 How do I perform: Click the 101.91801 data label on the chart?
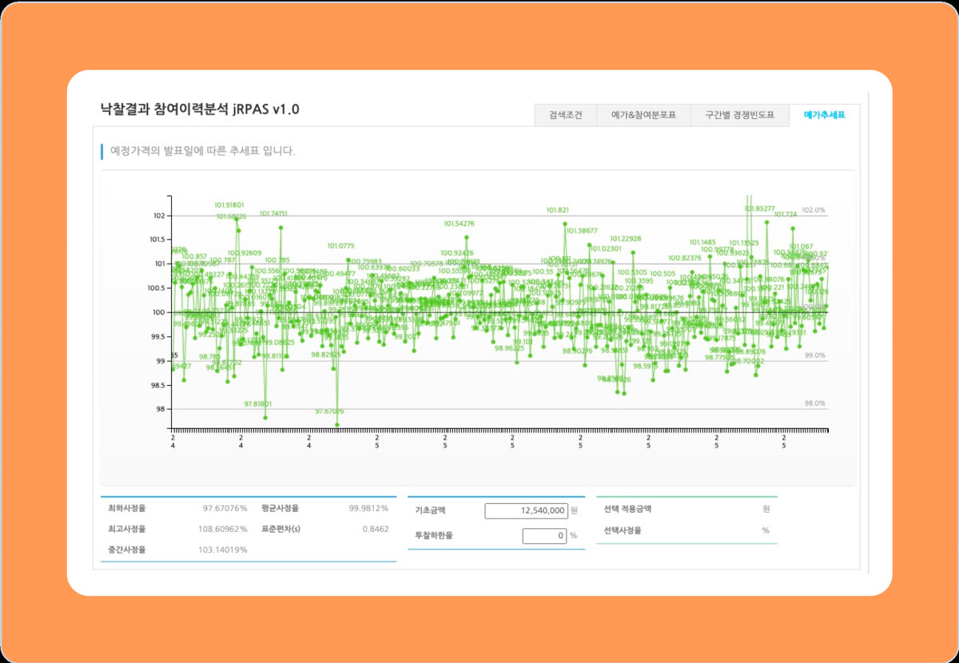tap(229, 205)
